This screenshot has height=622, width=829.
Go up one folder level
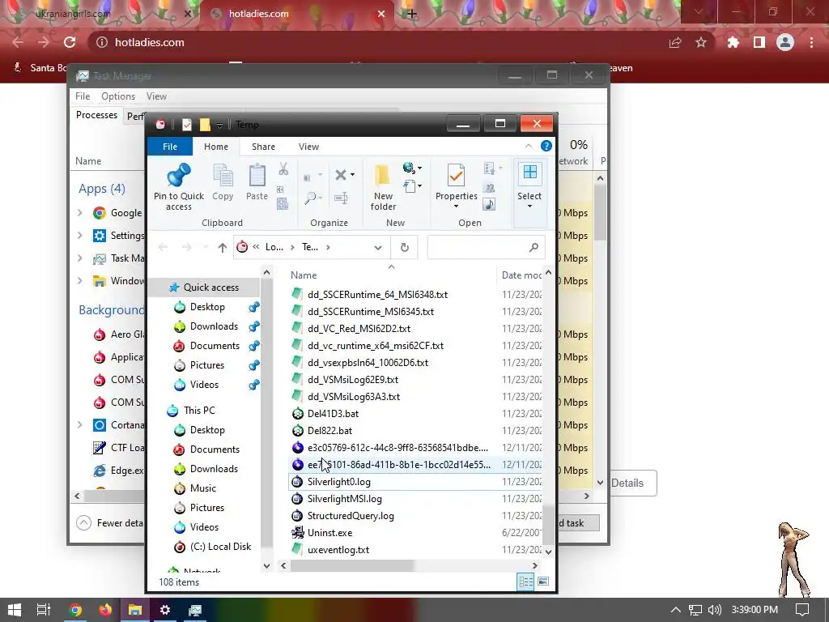[222, 247]
